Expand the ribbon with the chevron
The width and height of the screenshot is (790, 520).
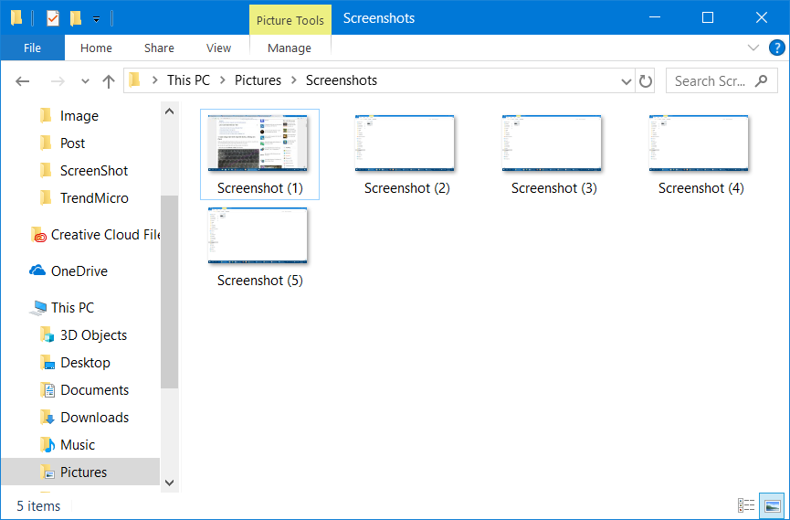click(753, 48)
